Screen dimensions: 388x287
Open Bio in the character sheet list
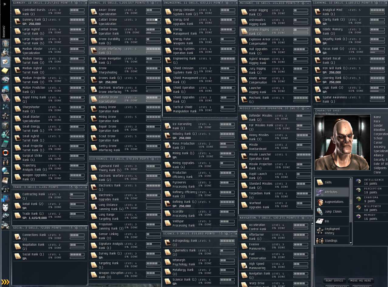(x=332, y=221)
